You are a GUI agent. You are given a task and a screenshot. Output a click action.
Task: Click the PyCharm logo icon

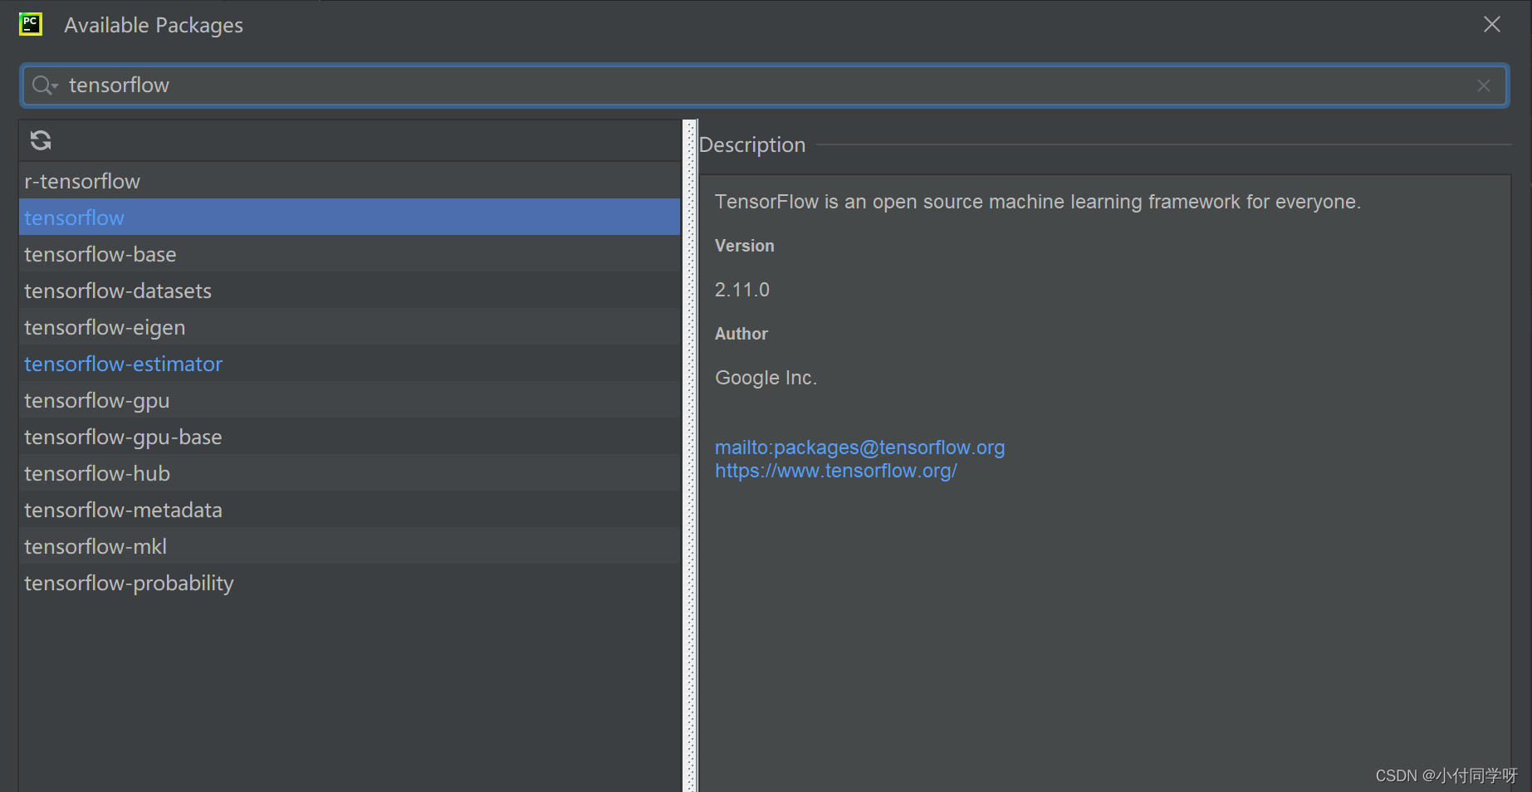coord(31,24)
